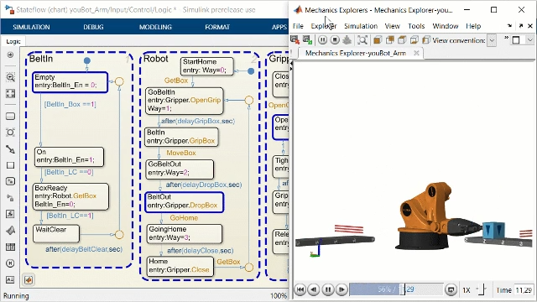Open the Simulation menu in Mechanics Explorer
This screenshot has width=537, height=302.
click(x=361, y=26)
